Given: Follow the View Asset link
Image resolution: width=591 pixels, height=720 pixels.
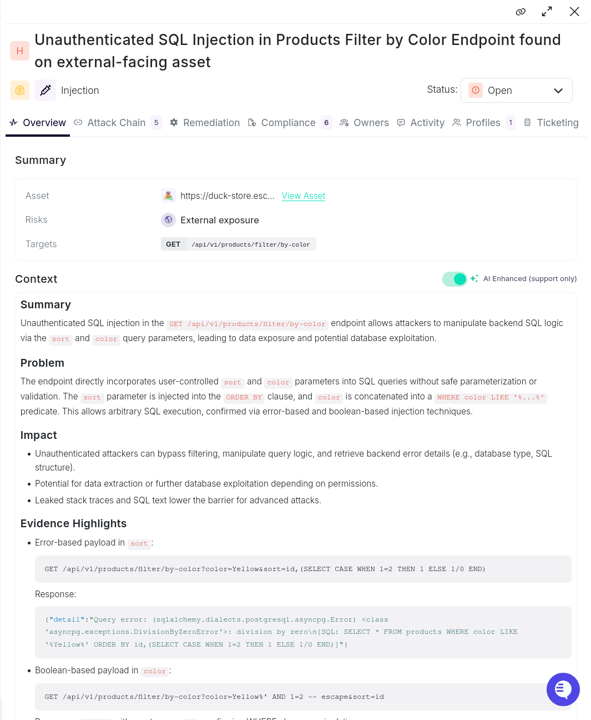Looking at the screenshot, I should pyautogui.click(x=304, y=196).
